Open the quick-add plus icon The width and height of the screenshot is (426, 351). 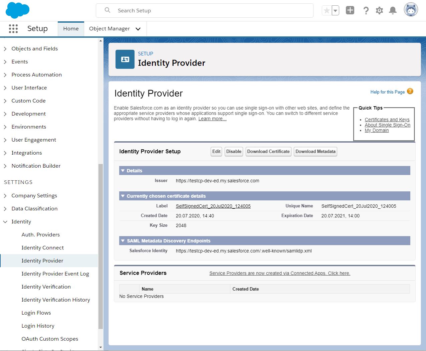point(350,10)
